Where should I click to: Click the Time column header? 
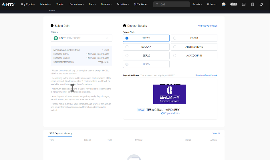[x=52, y=140]
